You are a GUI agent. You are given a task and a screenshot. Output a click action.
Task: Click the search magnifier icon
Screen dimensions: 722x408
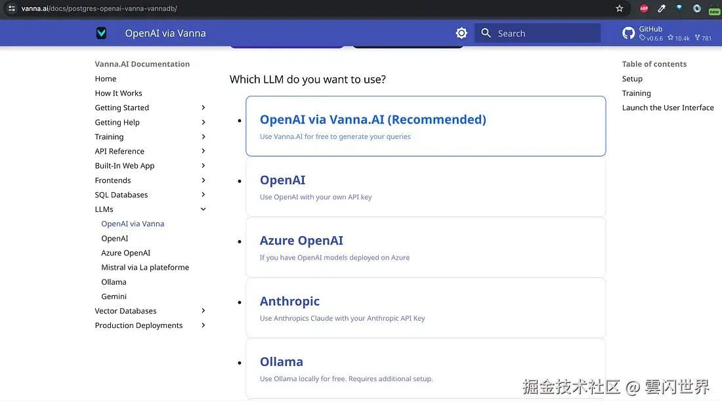coord(486,33)
